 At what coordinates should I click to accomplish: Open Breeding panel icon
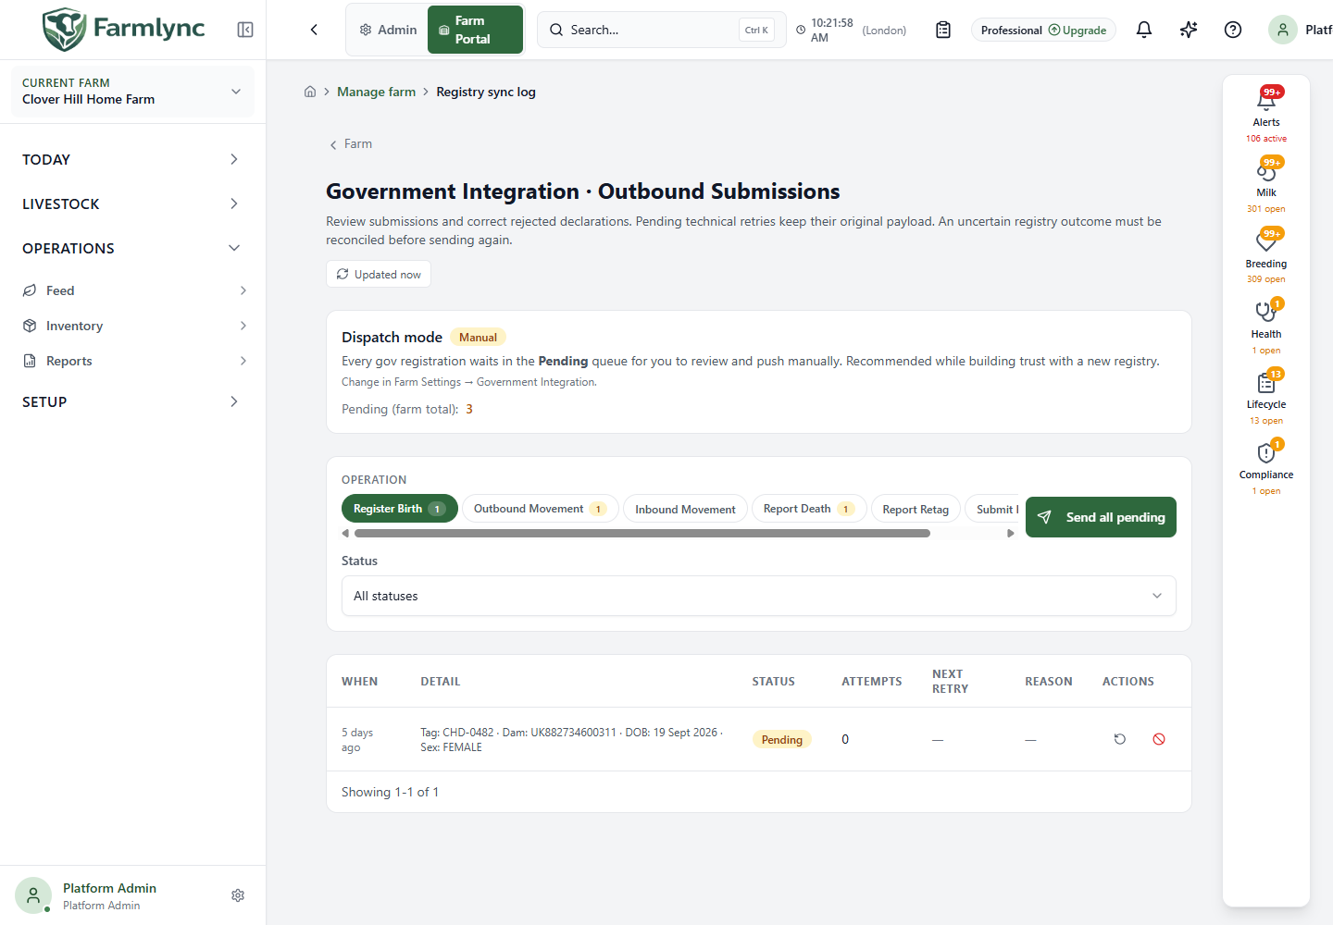click(1266, 240)
